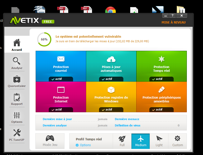Open the Protection périphériques amovibles title

click(x=162, y=99)
